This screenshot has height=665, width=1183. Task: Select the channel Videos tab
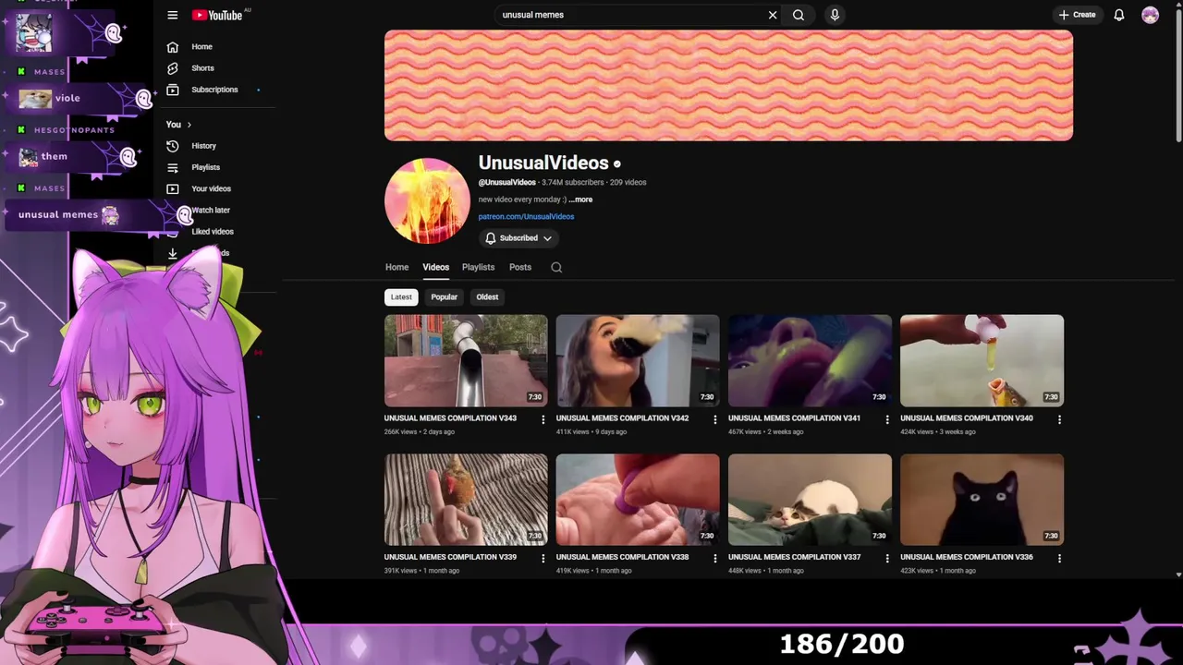coord(435,267)
